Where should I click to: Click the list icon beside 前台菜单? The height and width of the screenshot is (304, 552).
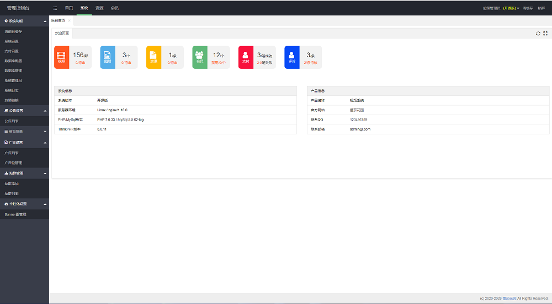pyautogui.click(x=6, y=131)
